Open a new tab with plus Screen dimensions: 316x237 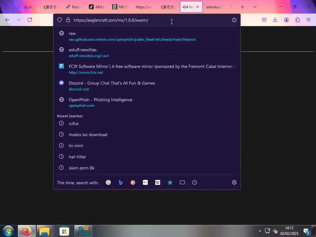tap(243, 7)
